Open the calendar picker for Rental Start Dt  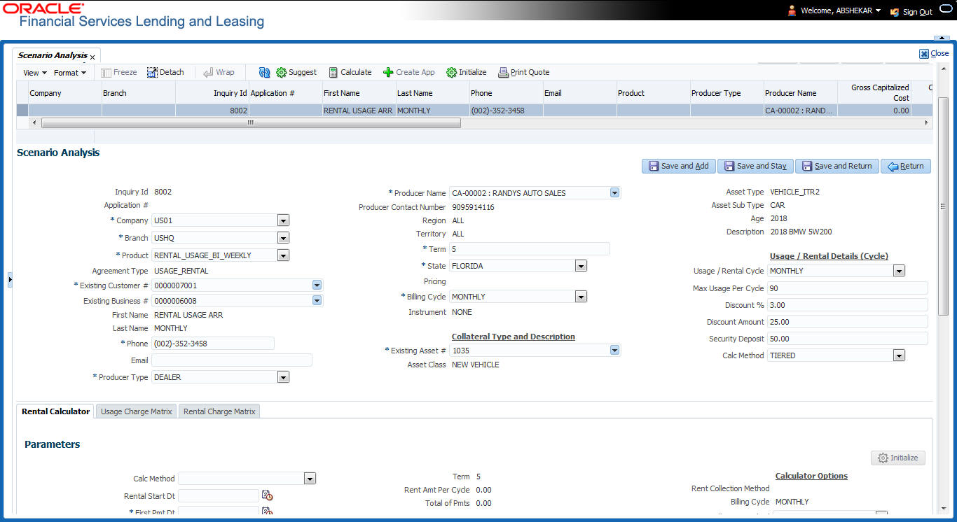tap(266, 495)
